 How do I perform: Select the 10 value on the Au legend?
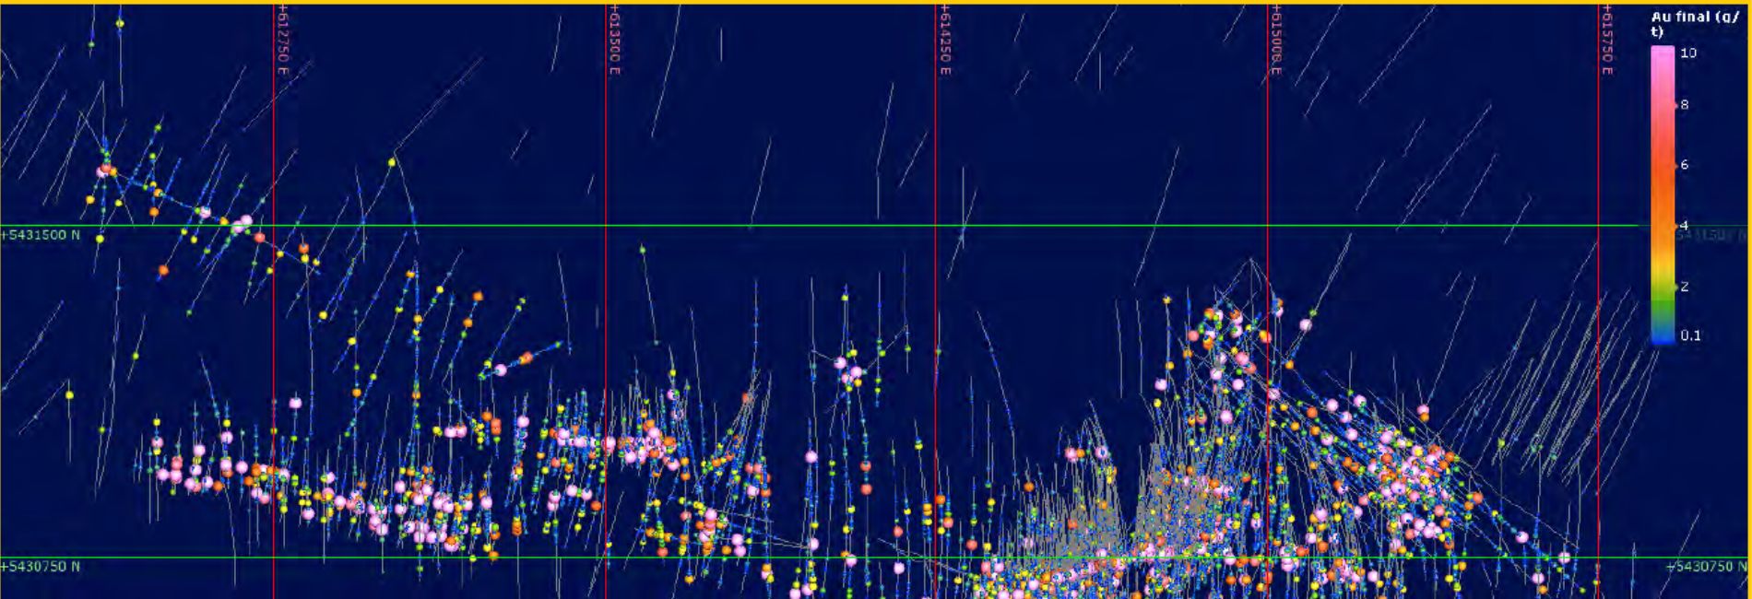1688,53
